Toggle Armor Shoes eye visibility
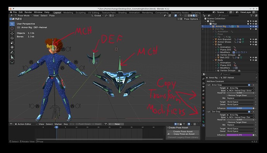 pyautogui.click(x=253, y=42)
